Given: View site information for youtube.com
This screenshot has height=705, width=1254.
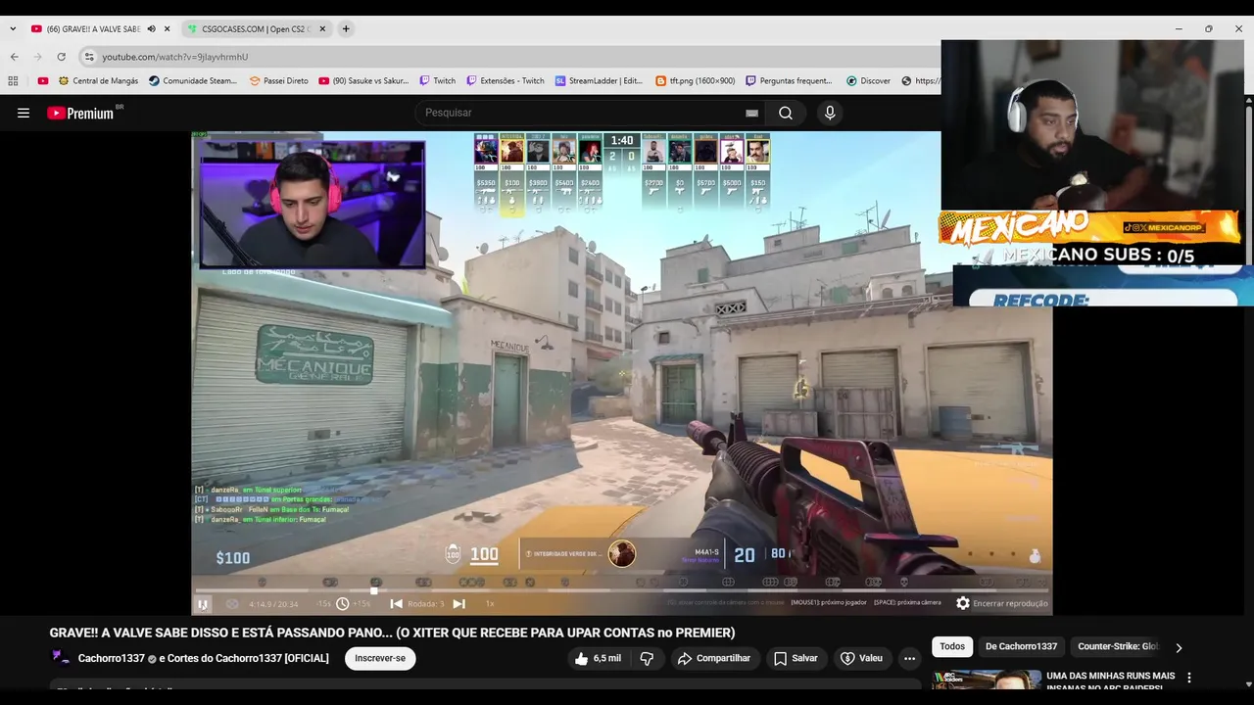Looking at the screenshot, I should coord(89,57).
